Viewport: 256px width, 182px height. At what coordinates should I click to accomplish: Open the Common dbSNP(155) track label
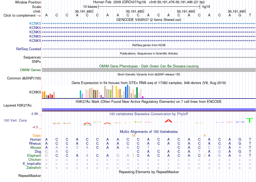[x=24, y=78]
